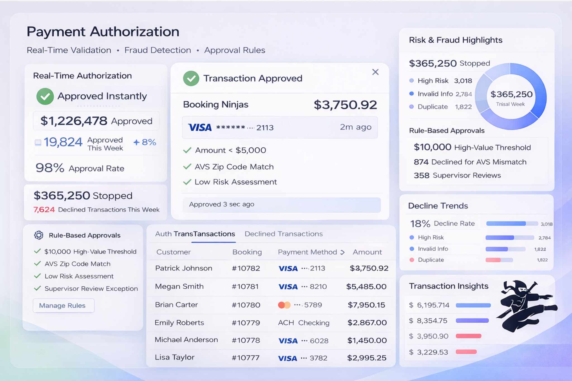
Task: Click the VISA icon on Lisa Taylor's row
Action: pos(287,358)
